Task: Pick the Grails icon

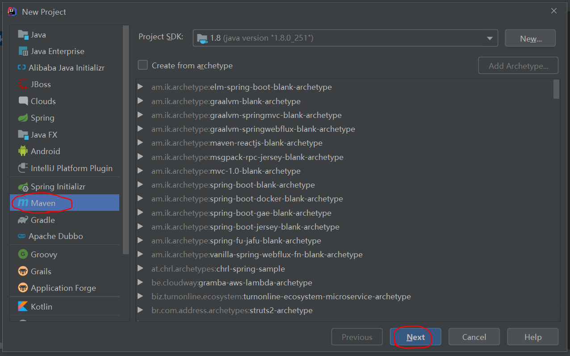Action: coord(23,271)
